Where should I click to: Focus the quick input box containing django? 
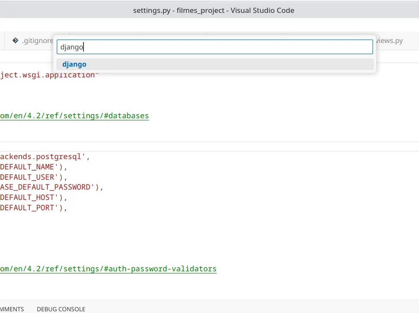pyautogui.click(x=215, y=47)
